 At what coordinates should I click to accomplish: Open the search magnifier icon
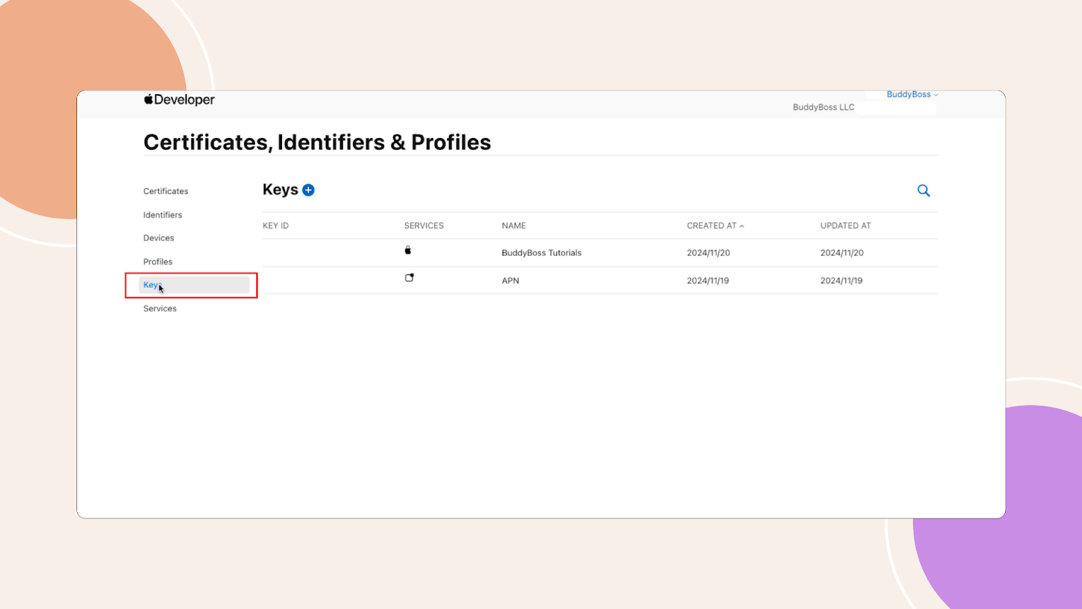coord(924,191)
